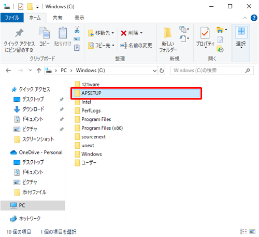This screenshot has height=237, width=259.
Task: Select PC in navigation pane
Action: tap(33, 205)
